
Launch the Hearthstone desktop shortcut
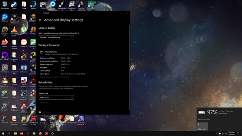5,68
